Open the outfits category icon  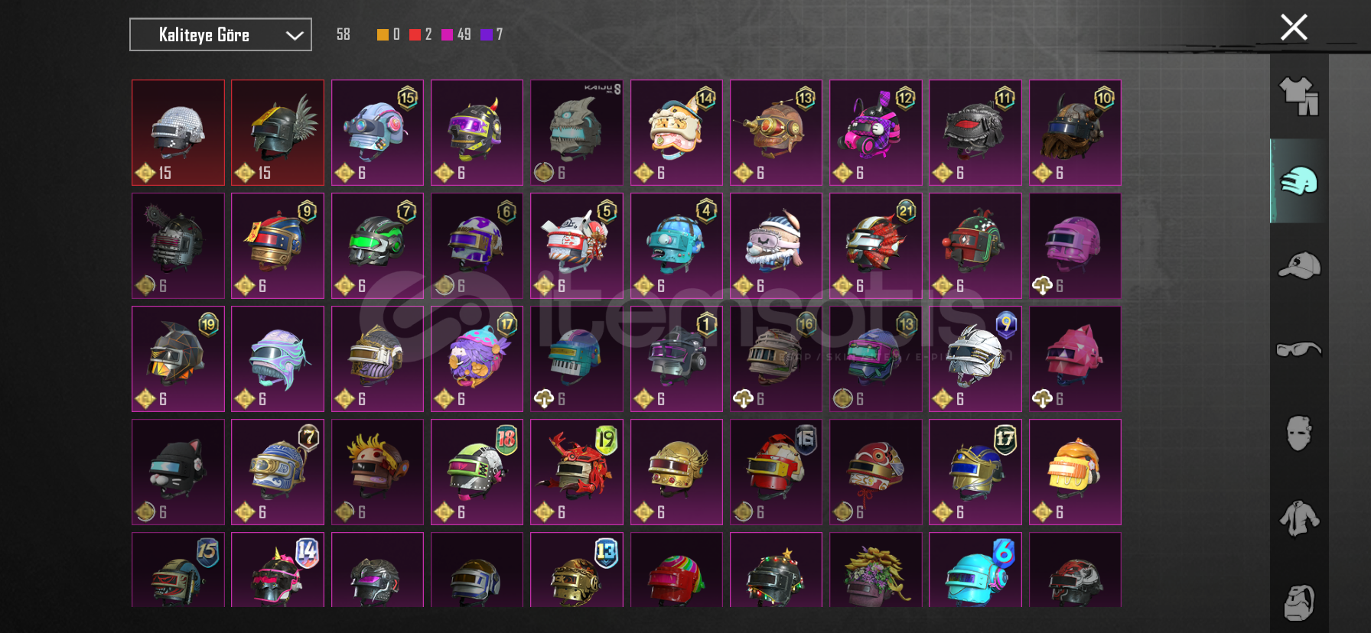pos(1299,96)
